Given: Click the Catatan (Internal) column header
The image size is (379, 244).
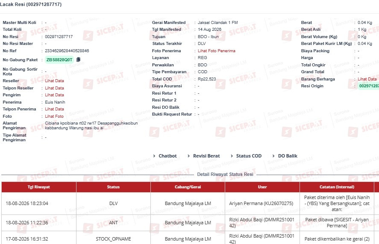Looking at the screenshot, I should pyautogui.click(x=337, y=187).
